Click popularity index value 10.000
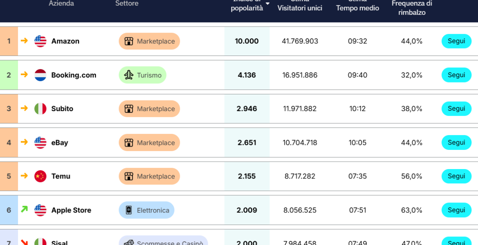Image resolution: width=478 pixels, height=245 pixels. pos(247,41)
